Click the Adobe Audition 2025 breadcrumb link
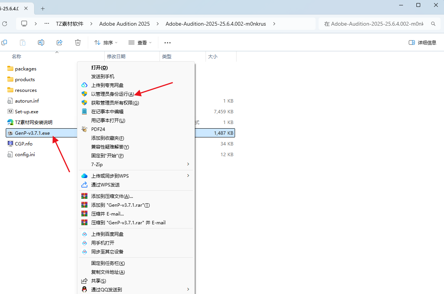444x294 pixels. tap(124, 24)
